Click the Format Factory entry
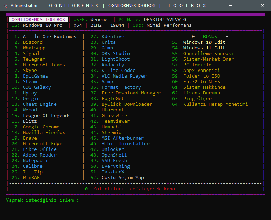This screenshot has height=220, width=271. (x=121, y=87)
